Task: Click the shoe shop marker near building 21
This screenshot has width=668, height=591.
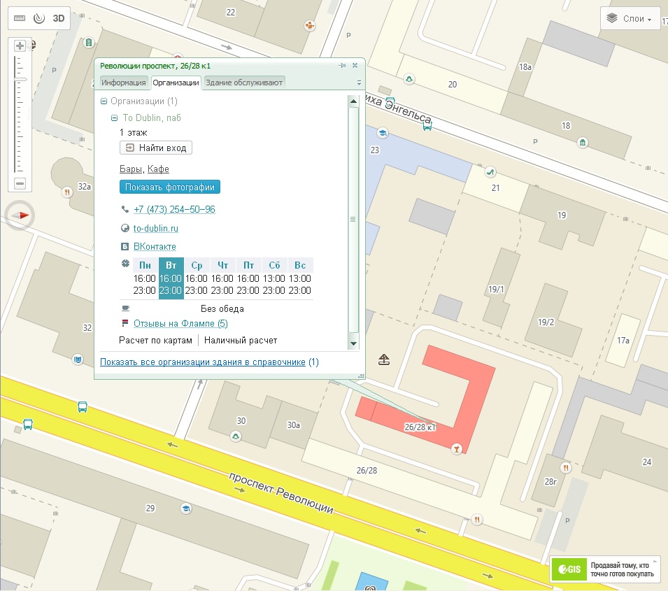Action: (490, 172)
